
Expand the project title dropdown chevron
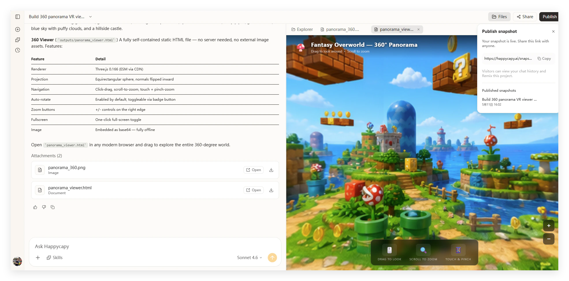tap(90, 17)
